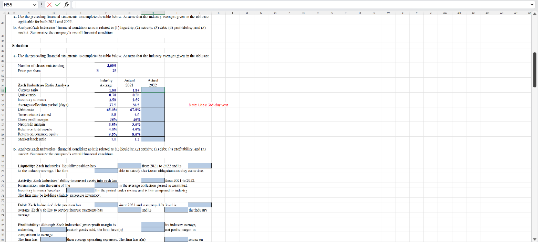This screenshot has width=538, height=242.
Task: Select column W header
Action: coord(388,13)
